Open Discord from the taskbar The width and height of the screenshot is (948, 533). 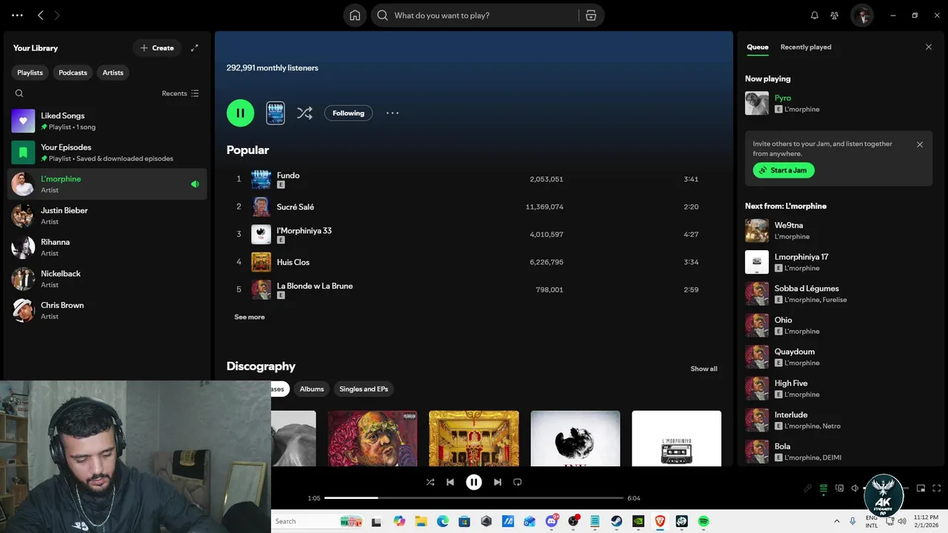(552, 521)
